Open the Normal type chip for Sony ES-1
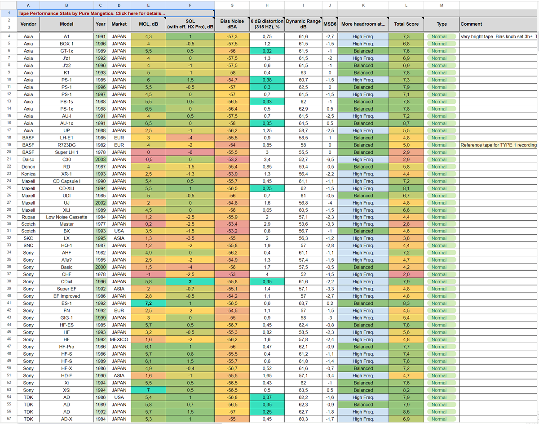 tap(441, 303)
